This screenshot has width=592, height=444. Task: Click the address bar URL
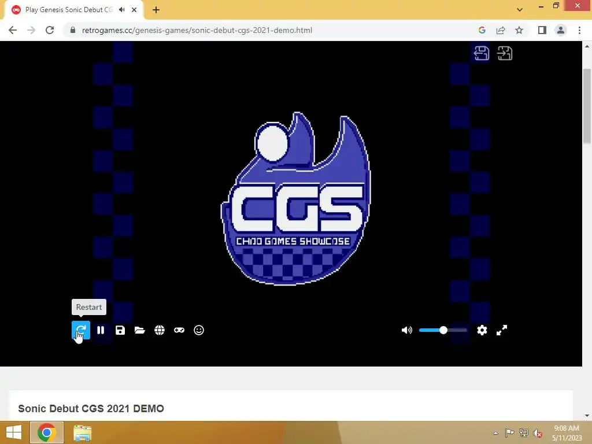tap(197, 30)
